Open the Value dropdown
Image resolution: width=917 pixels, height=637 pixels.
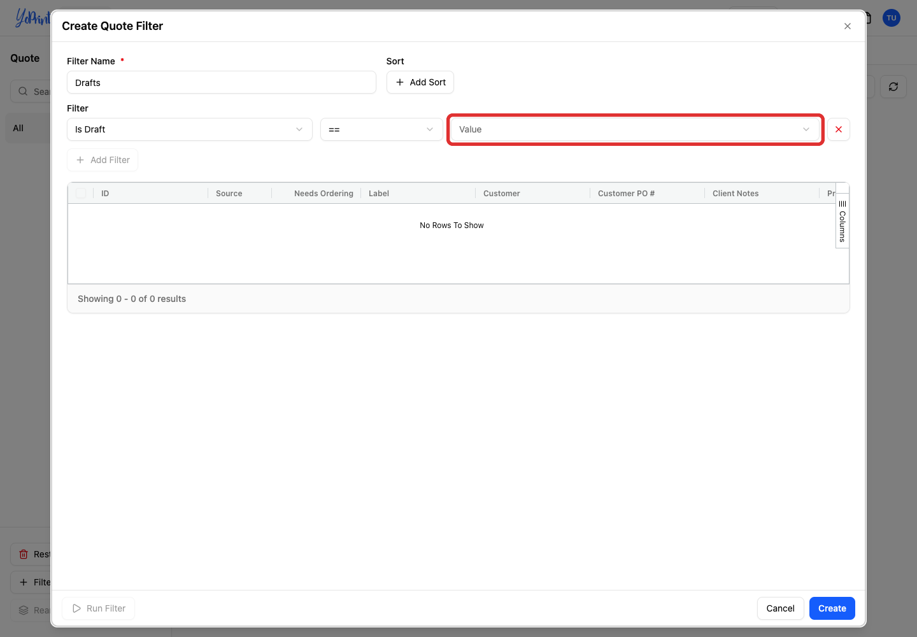pos(635,129)
